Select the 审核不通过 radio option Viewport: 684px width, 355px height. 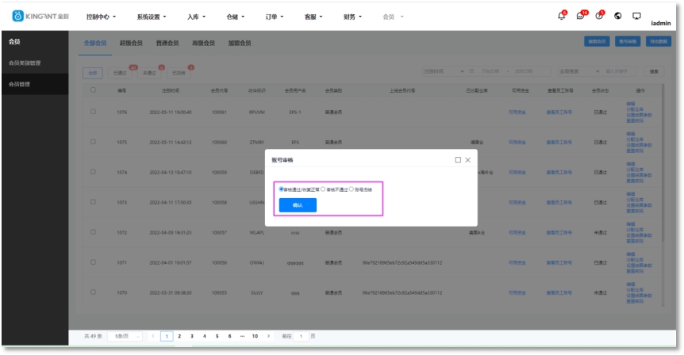point(323,189)
